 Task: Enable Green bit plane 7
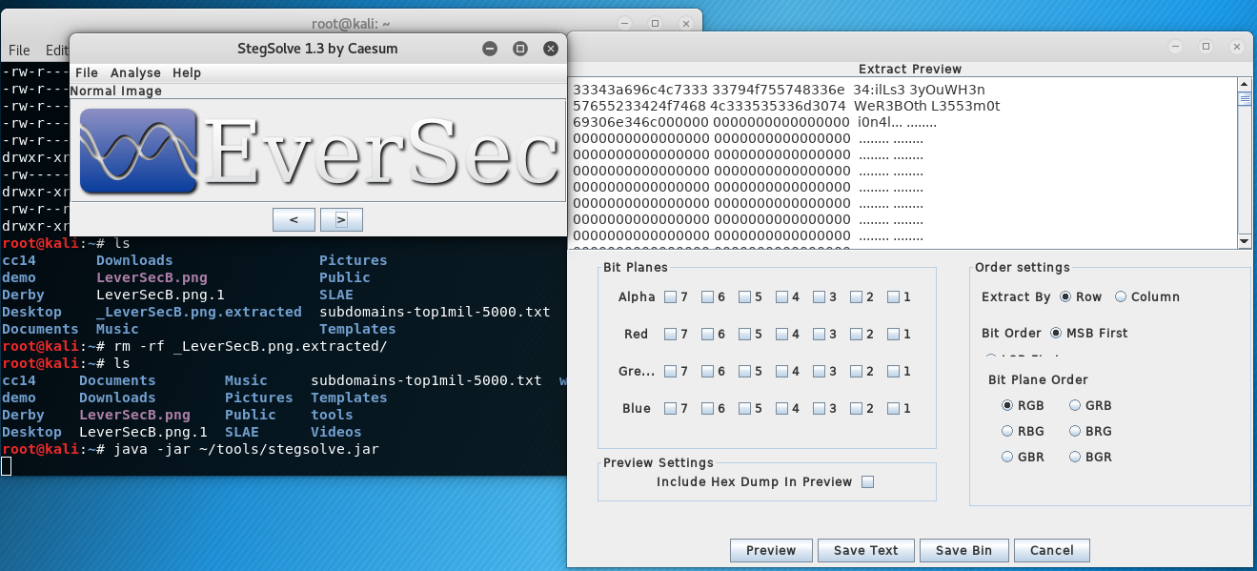pyautogui.click(x=671, y=371)
